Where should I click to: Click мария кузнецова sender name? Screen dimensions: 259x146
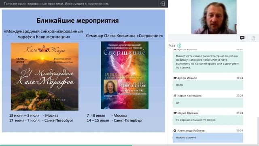point(189,96)
